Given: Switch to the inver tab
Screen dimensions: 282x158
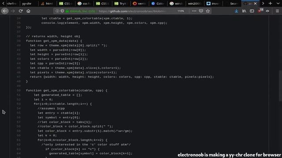Looking at the screenshot, I should coord(213,4).
